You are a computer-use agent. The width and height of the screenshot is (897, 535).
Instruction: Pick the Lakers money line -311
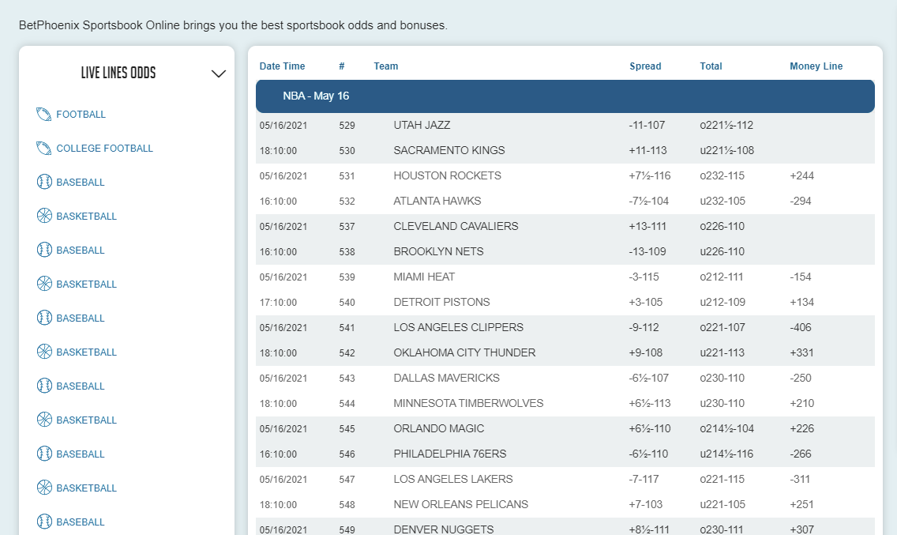(800, 479)
